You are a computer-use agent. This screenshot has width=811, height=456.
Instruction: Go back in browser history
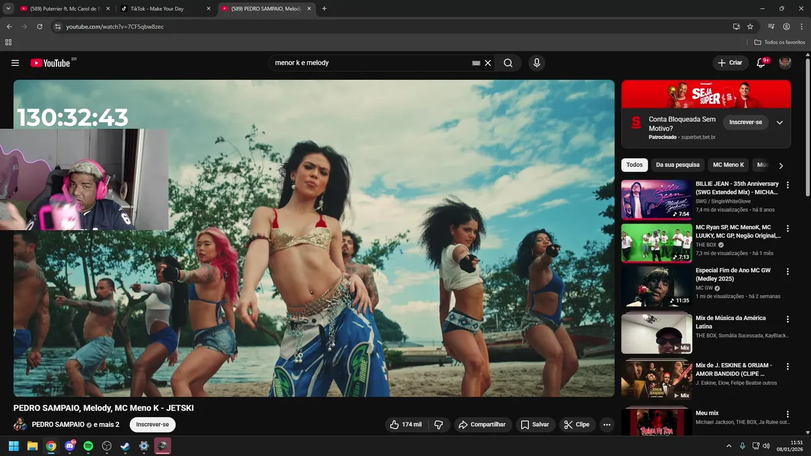point(9,27)
